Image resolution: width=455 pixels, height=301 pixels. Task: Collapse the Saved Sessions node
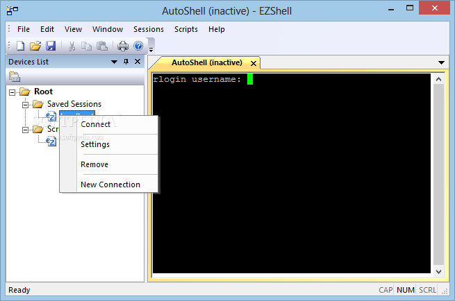point(25,105)
